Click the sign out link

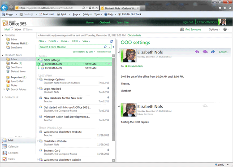[188, 22]
